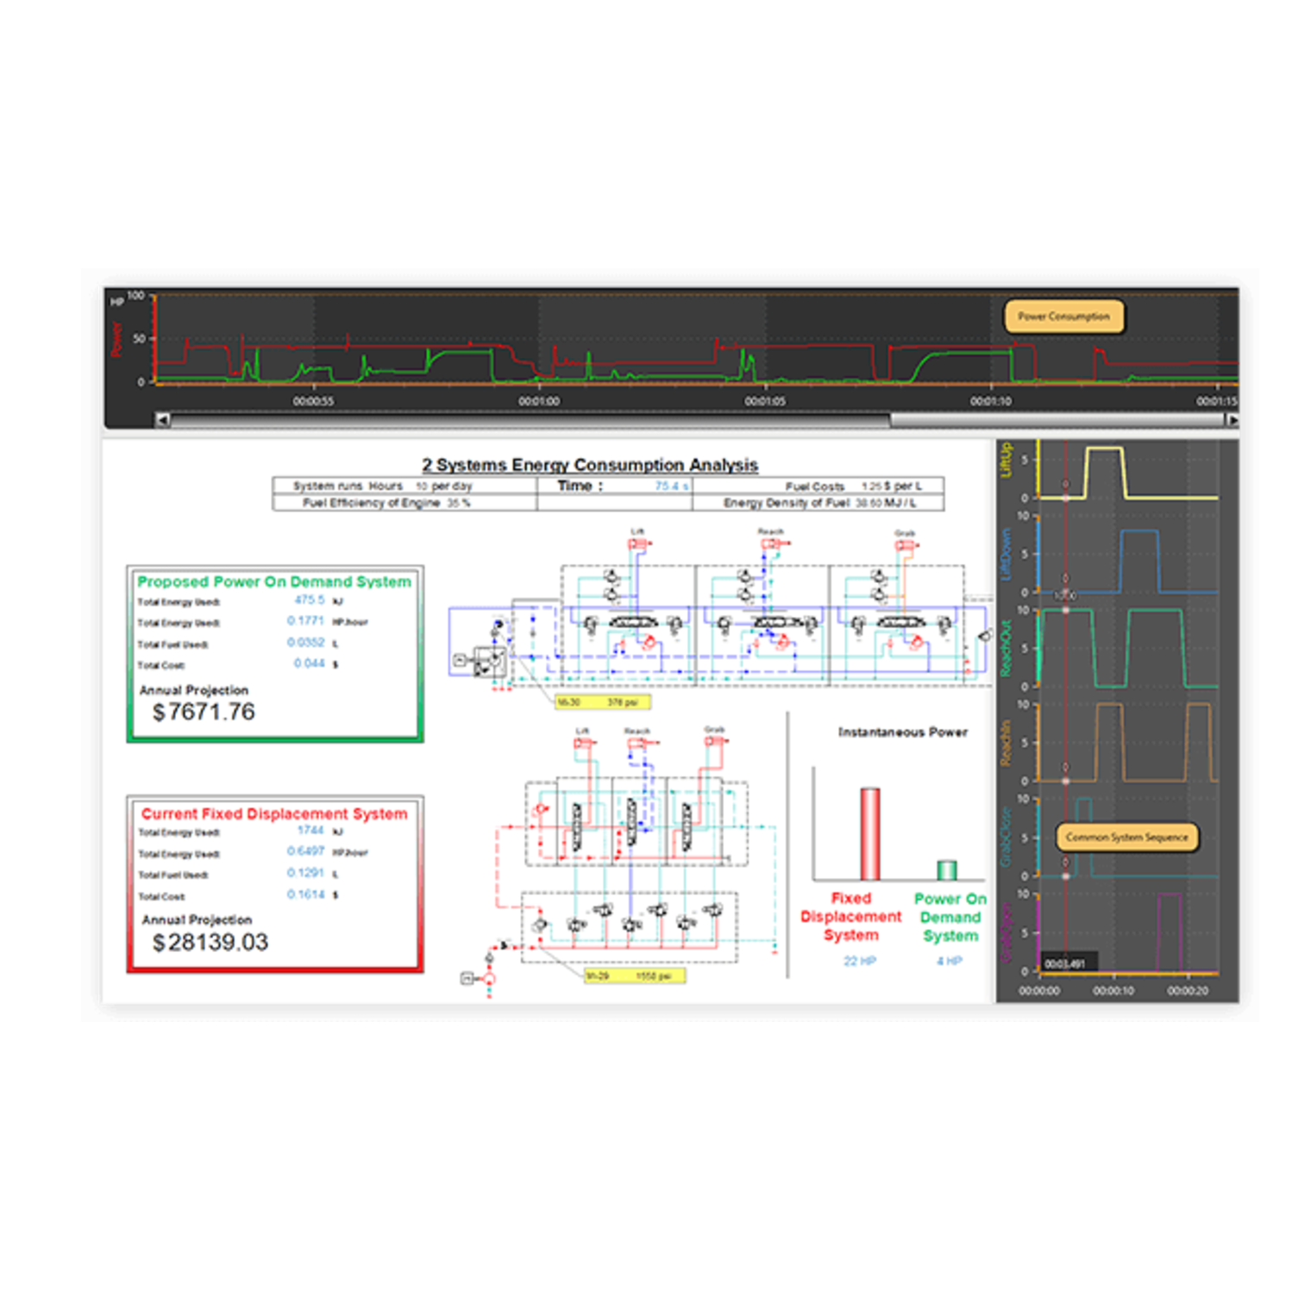Click the left scroll arrow under the power chart
The height and width of the screenshot is (1292, 1292).
pyautogui.click(x=163, y=420)
